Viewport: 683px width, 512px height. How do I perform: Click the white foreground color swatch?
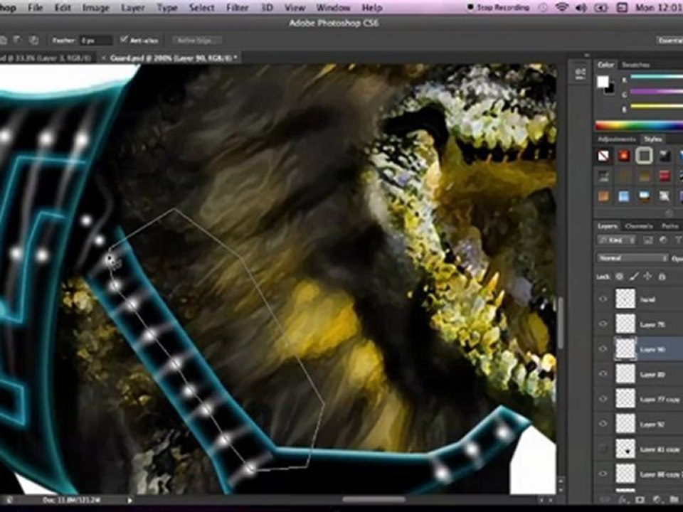[x=603, y=81]
